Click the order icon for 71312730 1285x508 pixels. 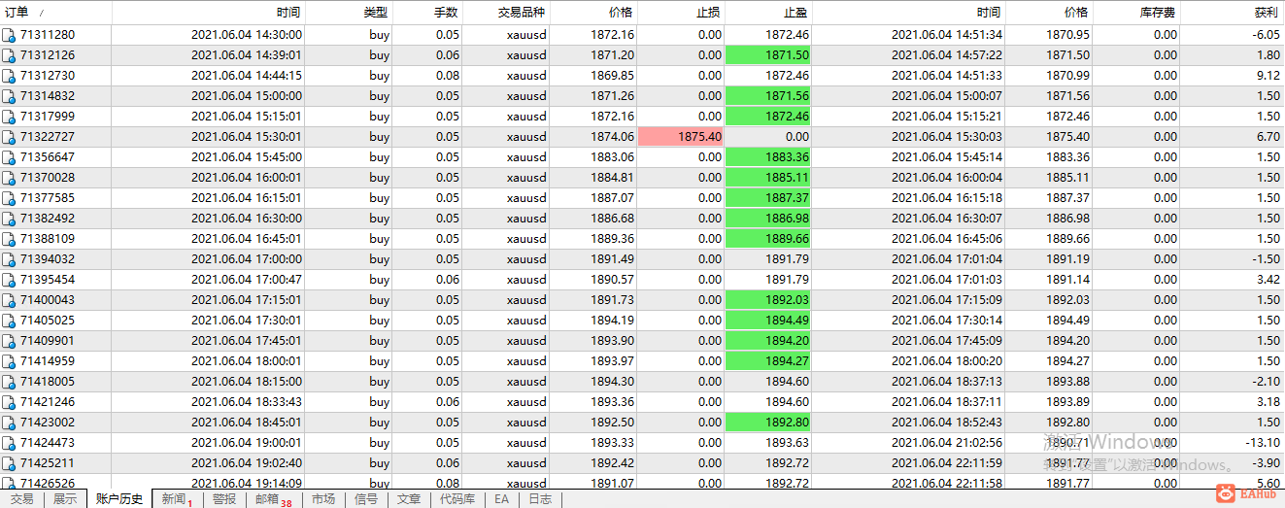9,76
